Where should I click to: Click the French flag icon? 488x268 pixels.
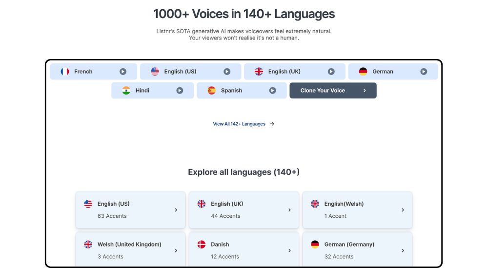click(65, 72)
